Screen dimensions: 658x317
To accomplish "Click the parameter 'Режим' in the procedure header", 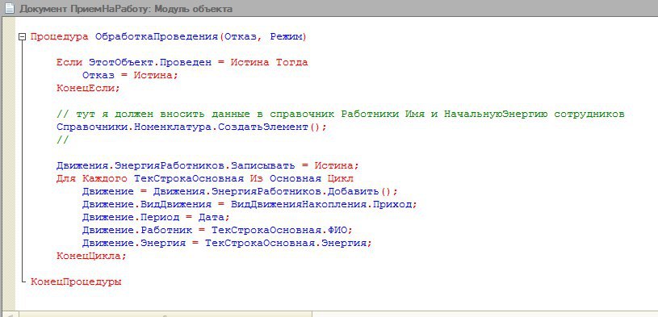I will [286, 37].
